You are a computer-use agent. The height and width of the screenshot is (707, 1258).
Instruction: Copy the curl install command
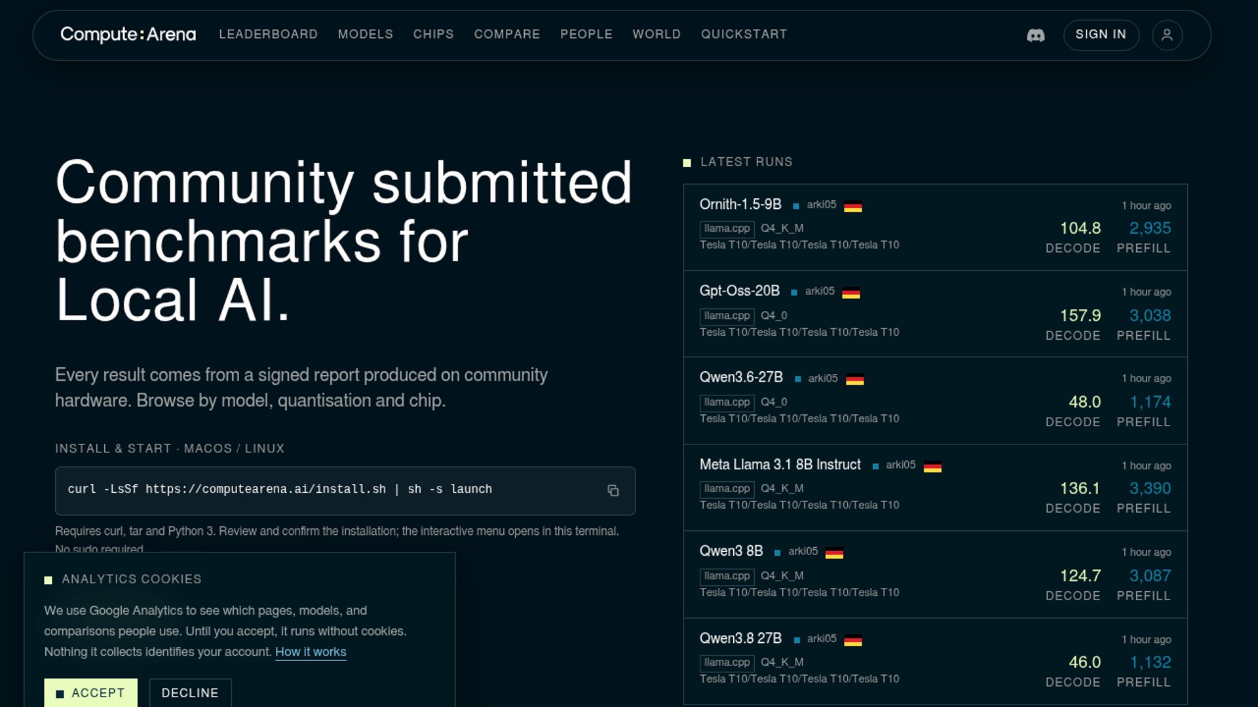point(613,490)
